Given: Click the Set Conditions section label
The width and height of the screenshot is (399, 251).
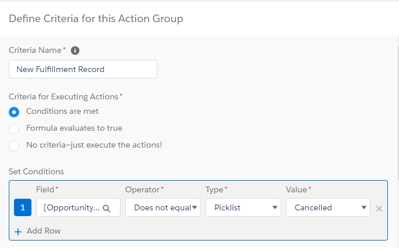Looking at the screenshot, I should click(x=36, y=171).
